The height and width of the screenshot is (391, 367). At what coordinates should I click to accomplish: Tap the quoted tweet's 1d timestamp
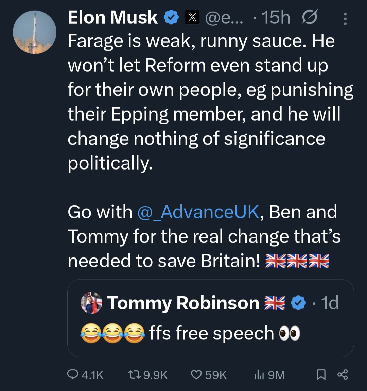point(330,303)
